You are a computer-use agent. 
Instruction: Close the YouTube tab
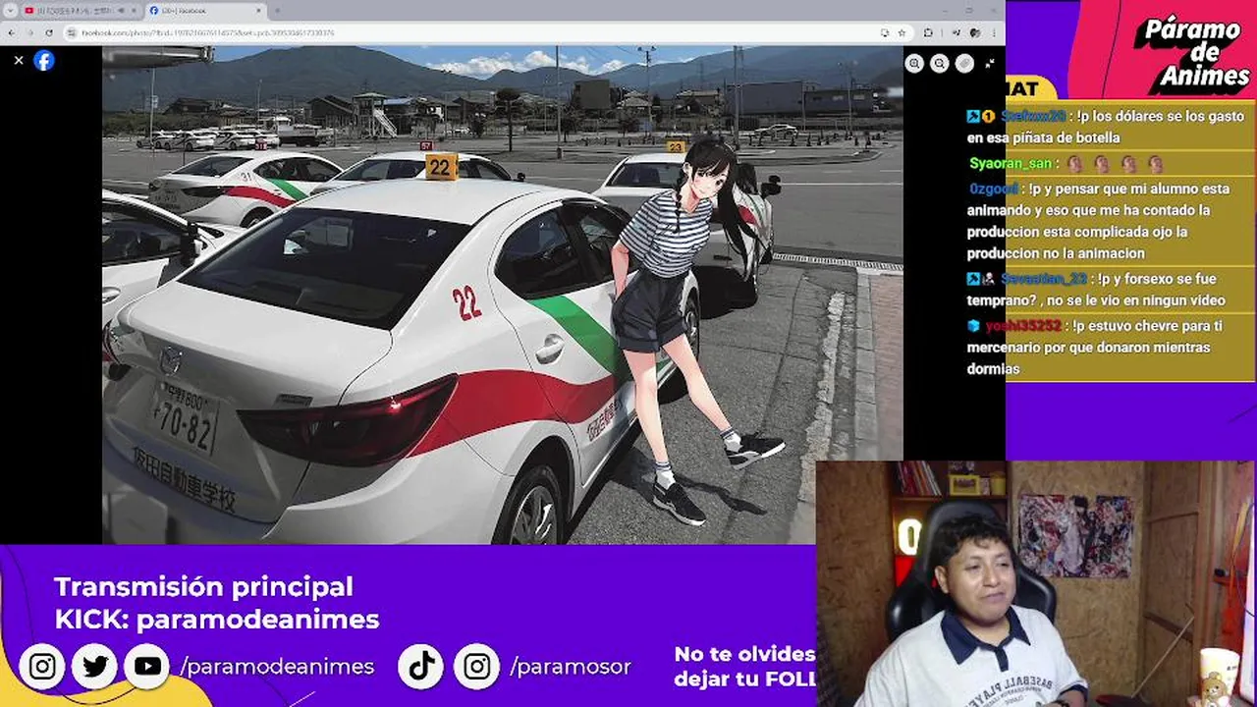(134, 11)
